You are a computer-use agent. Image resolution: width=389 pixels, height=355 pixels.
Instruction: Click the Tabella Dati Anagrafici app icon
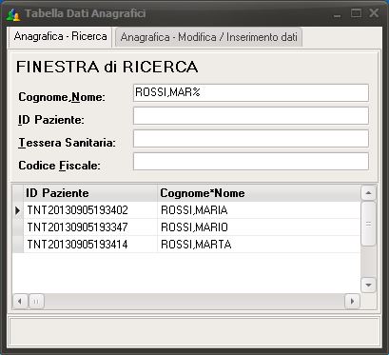(13, 14)
